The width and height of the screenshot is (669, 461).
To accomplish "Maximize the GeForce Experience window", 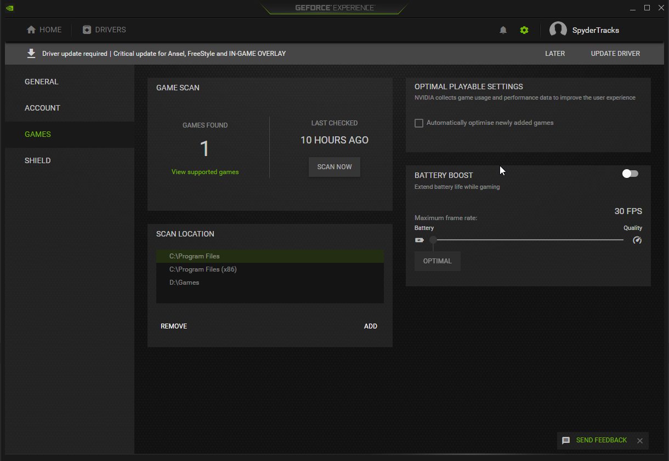I will 647,8.
